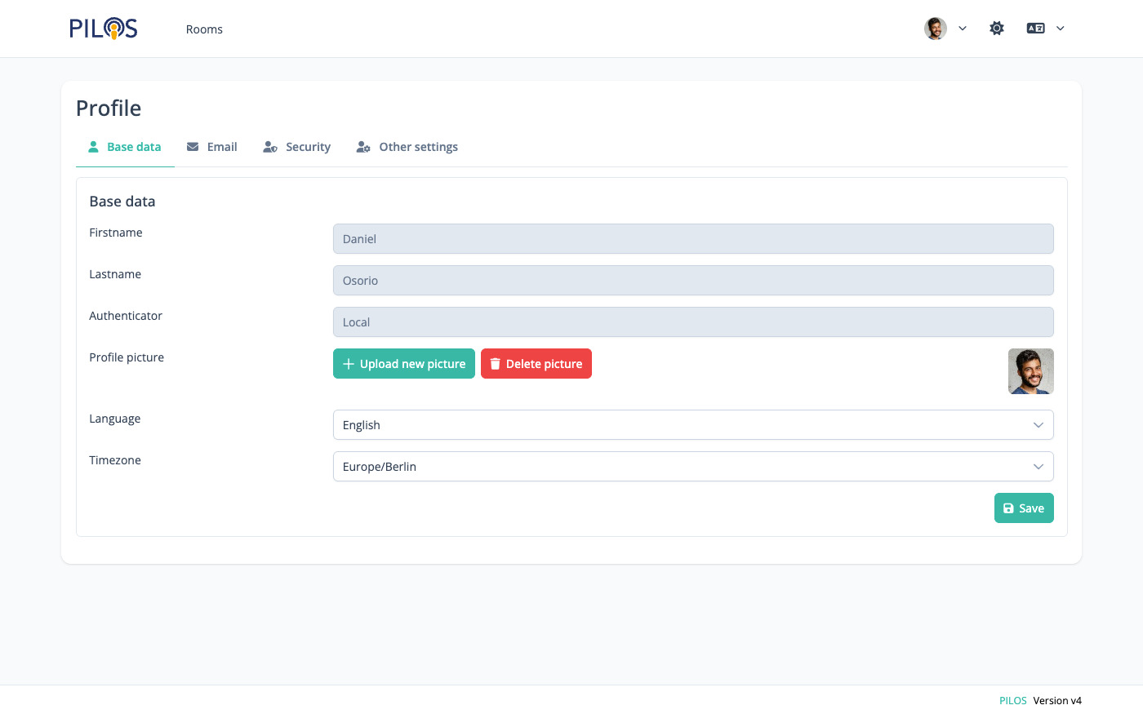Screen dimensions: 1143x714
Task: Go to Rooms in the navigation bar
Action: coord(204,29)
